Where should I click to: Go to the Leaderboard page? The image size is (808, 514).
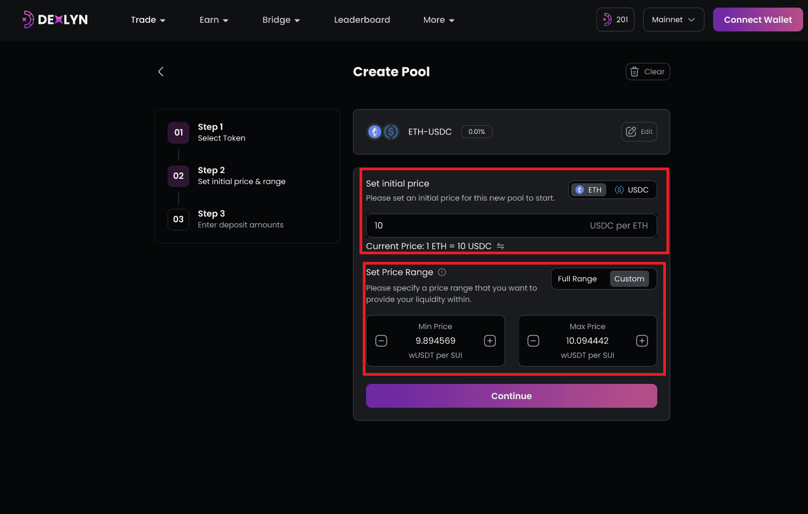362,20
